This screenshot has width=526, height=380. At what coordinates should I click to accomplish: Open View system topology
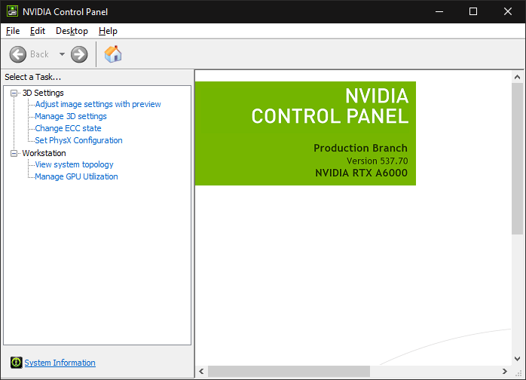(74, 164)
